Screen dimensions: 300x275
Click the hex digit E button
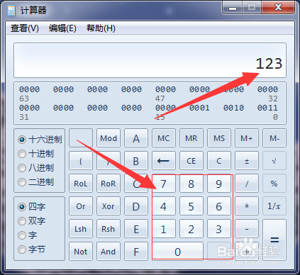(136, 229)
